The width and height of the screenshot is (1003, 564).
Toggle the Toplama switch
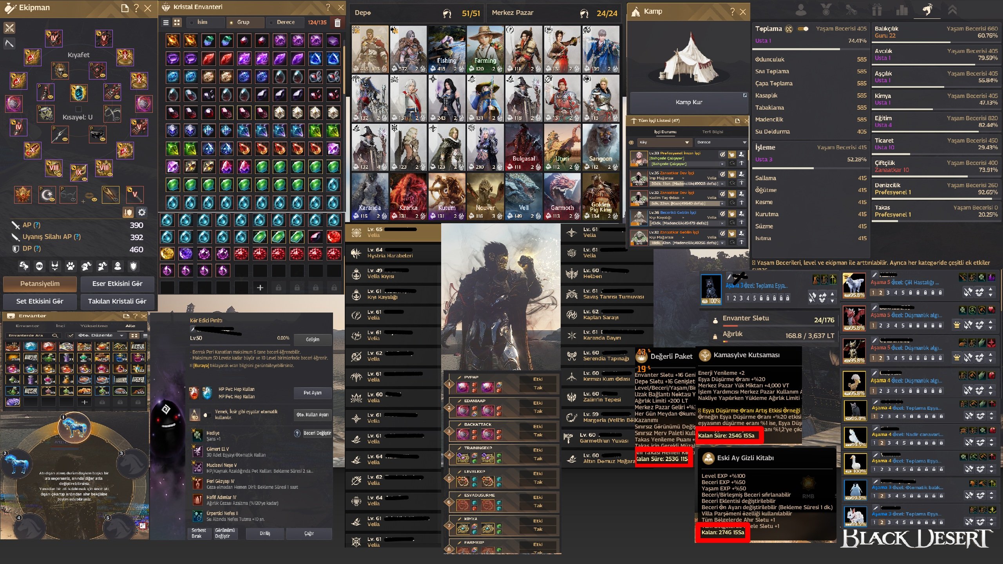pos(803,29)
